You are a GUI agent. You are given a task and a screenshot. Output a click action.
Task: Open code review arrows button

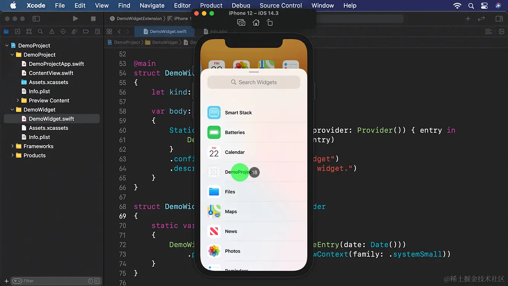481,19
